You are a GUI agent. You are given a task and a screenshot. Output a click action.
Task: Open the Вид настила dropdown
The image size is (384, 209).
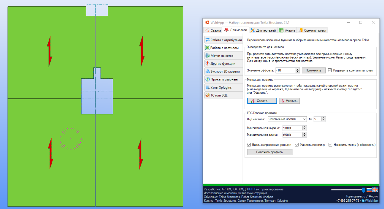coord(287,119)
